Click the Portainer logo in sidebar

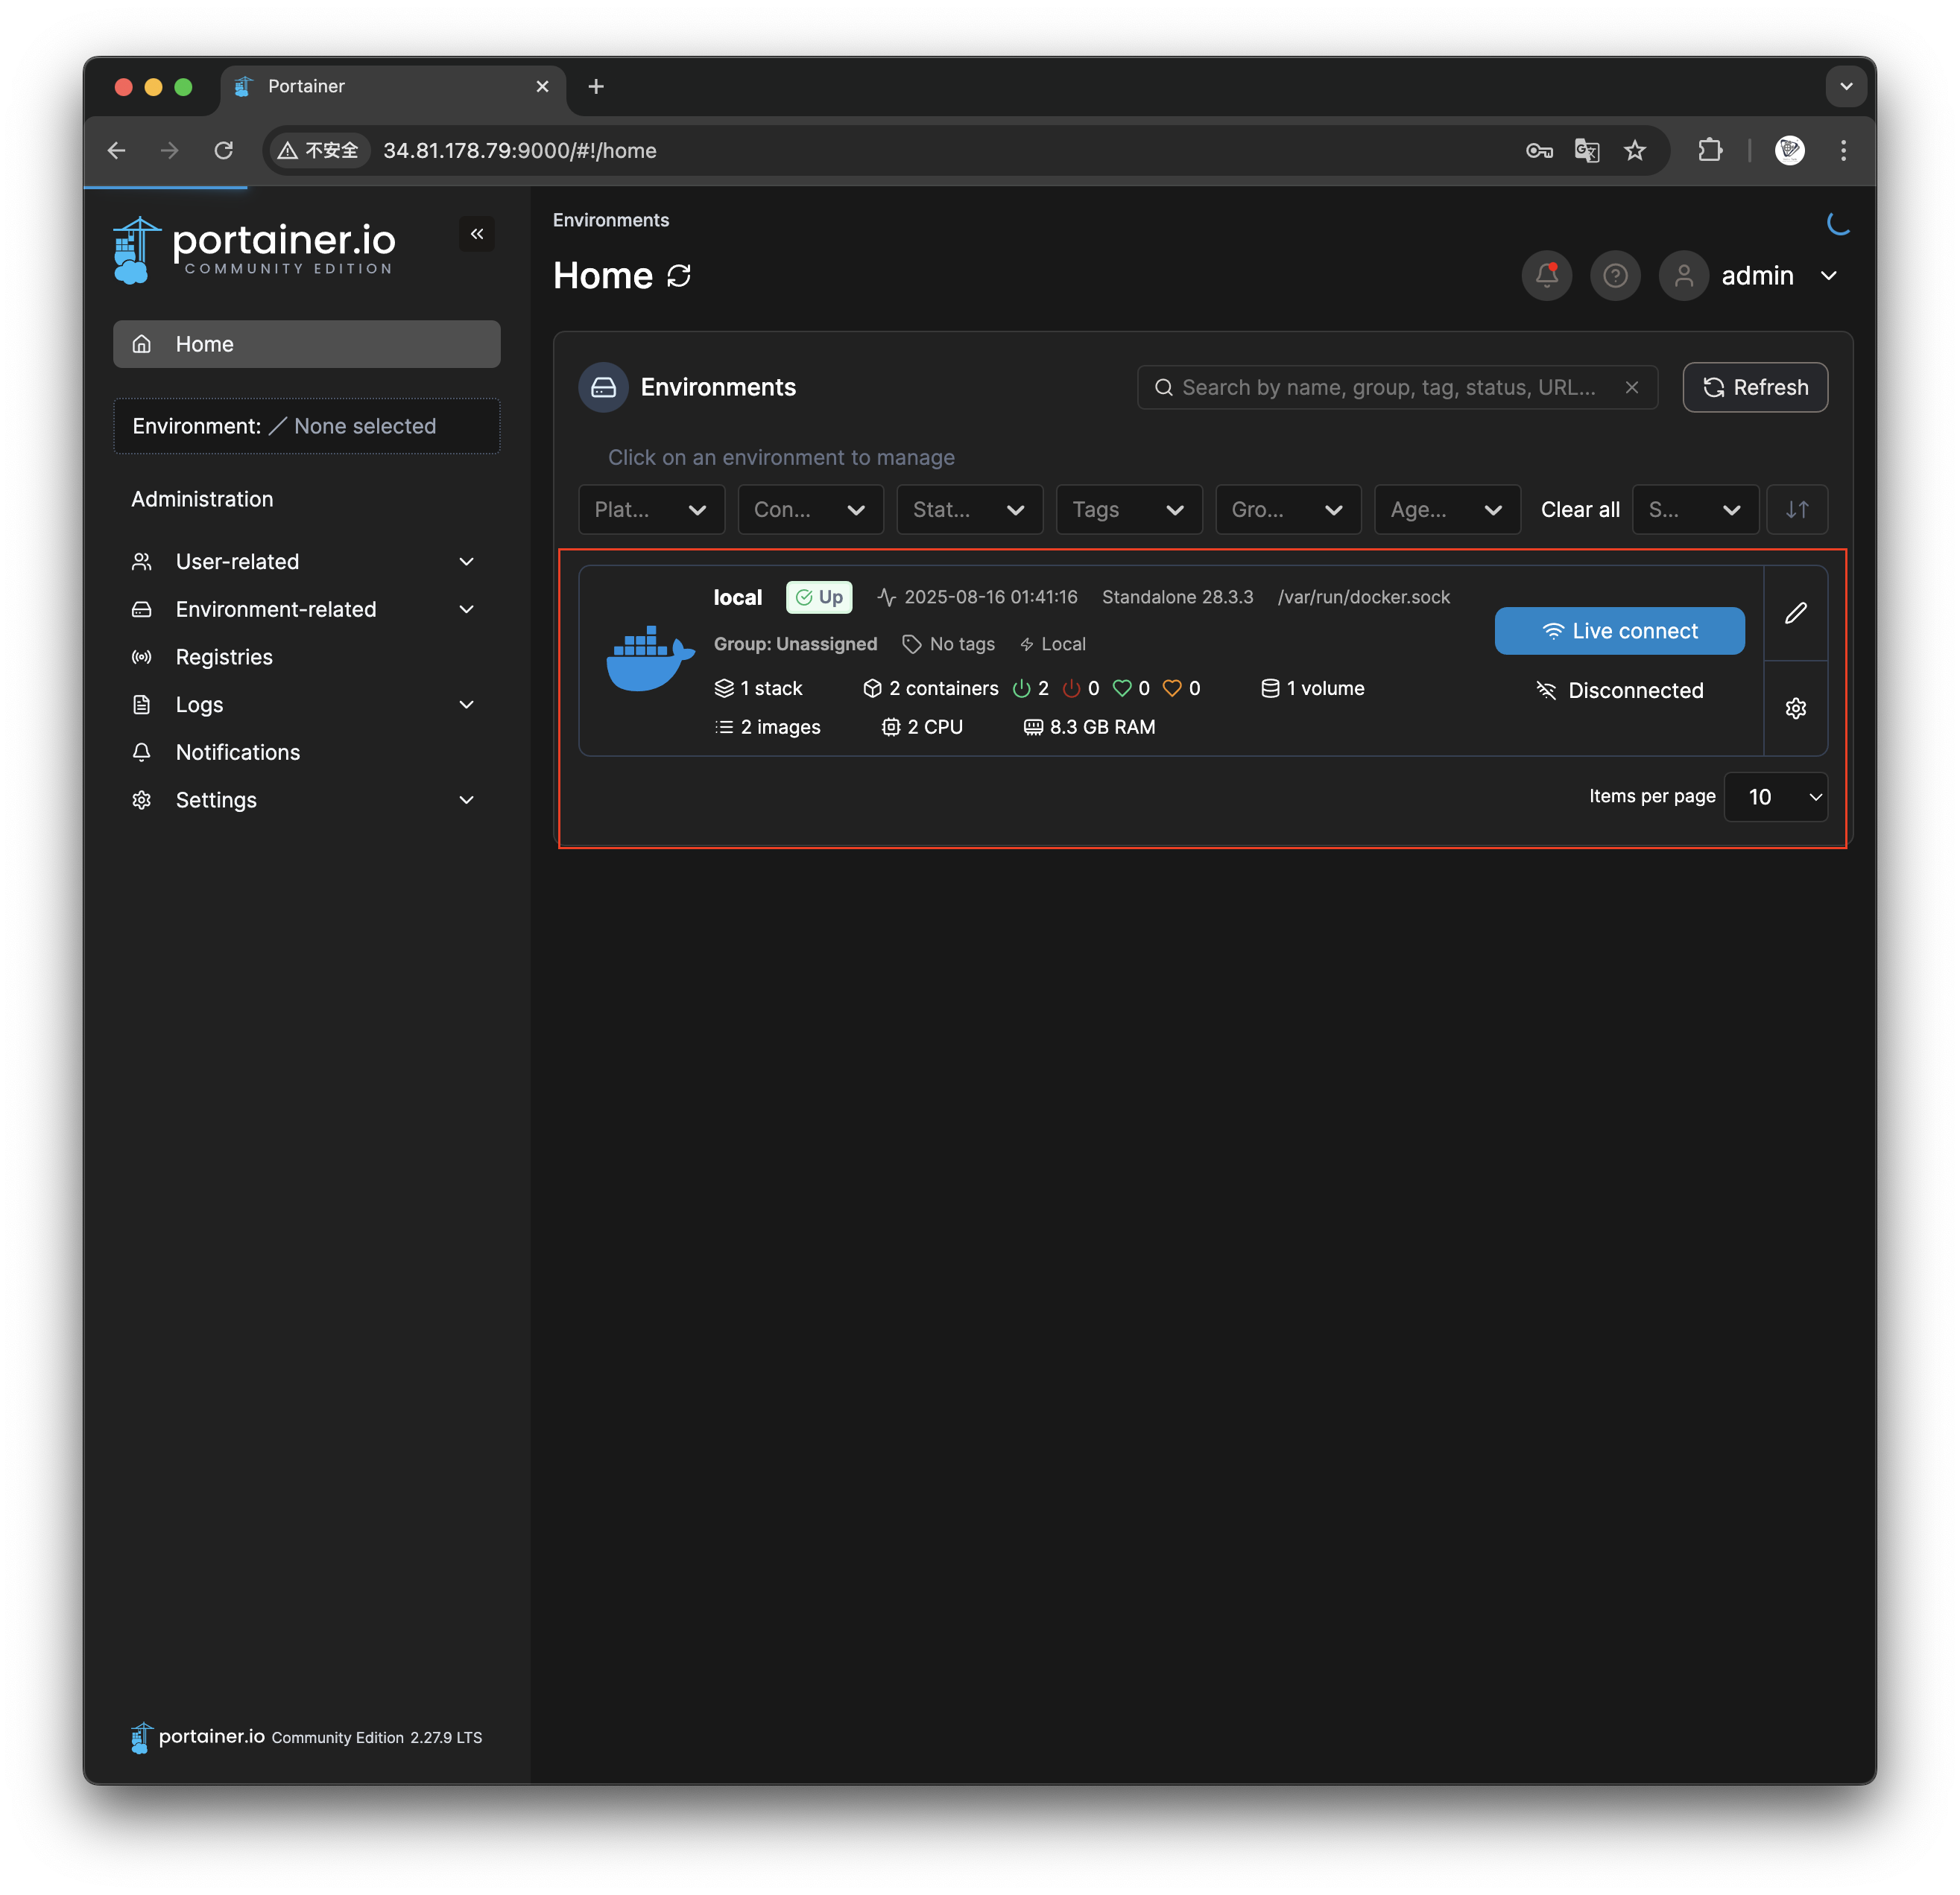pos(255,249)
